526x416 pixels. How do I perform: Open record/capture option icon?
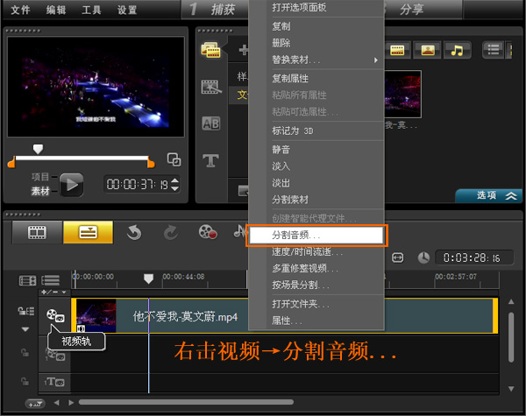pyautogui.click(x=208, y=232)
